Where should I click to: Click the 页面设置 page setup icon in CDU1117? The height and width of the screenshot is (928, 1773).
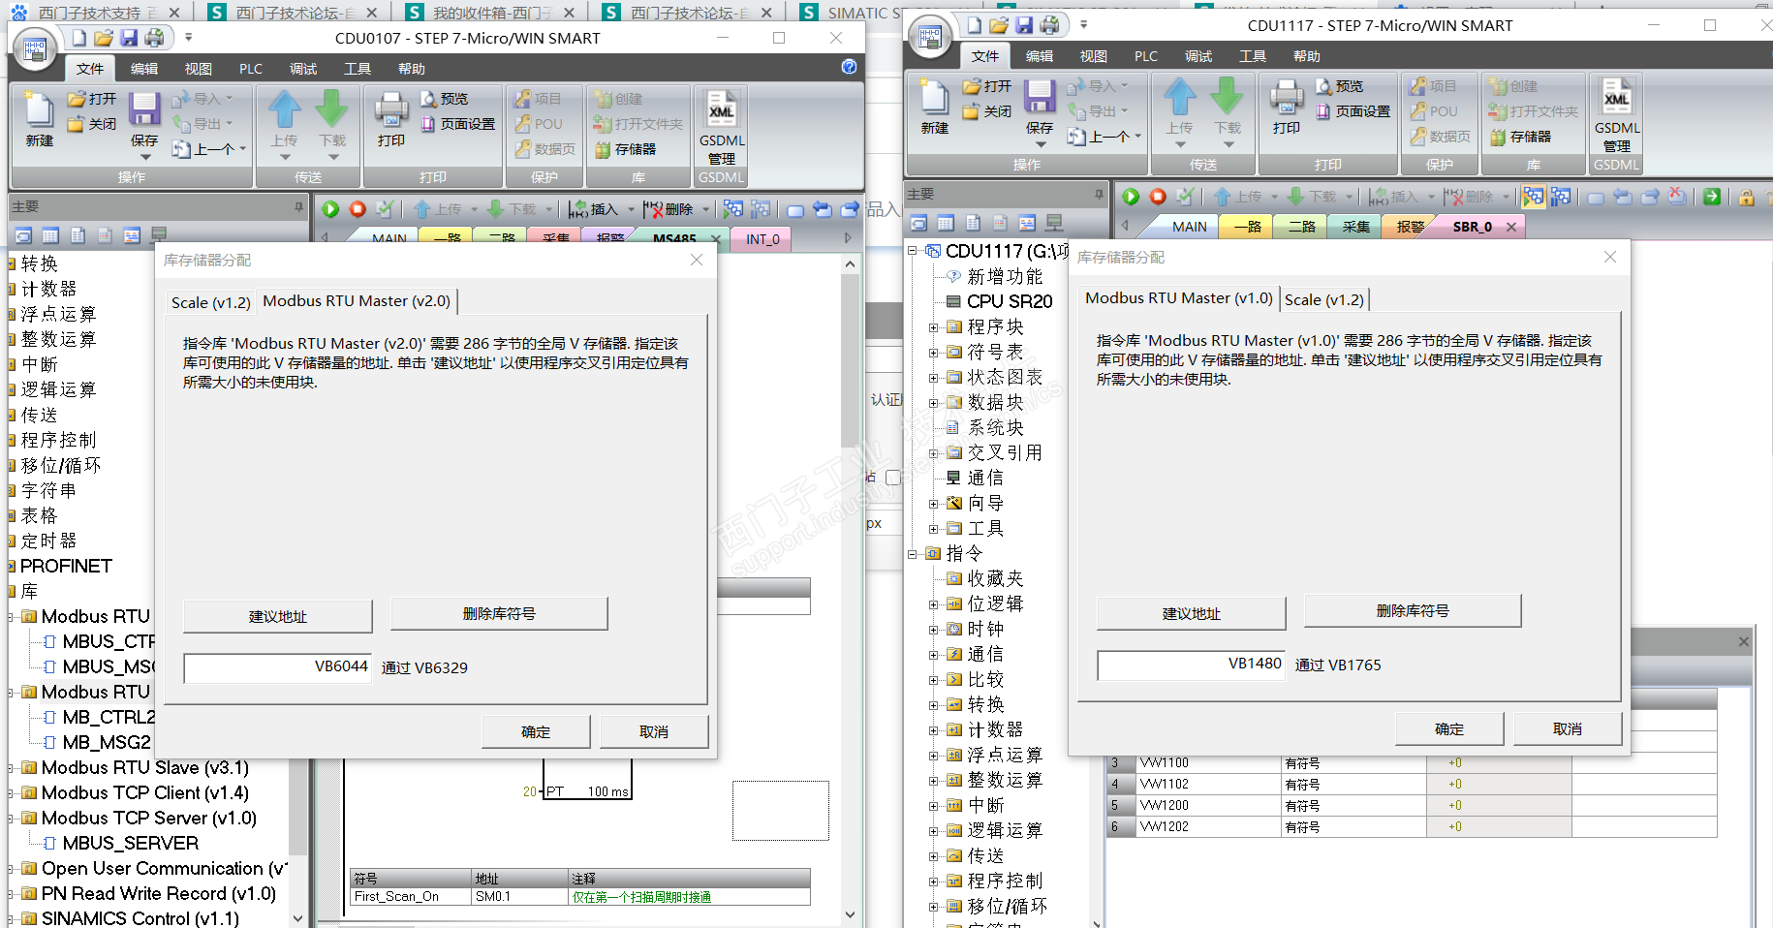[1323, 111]
